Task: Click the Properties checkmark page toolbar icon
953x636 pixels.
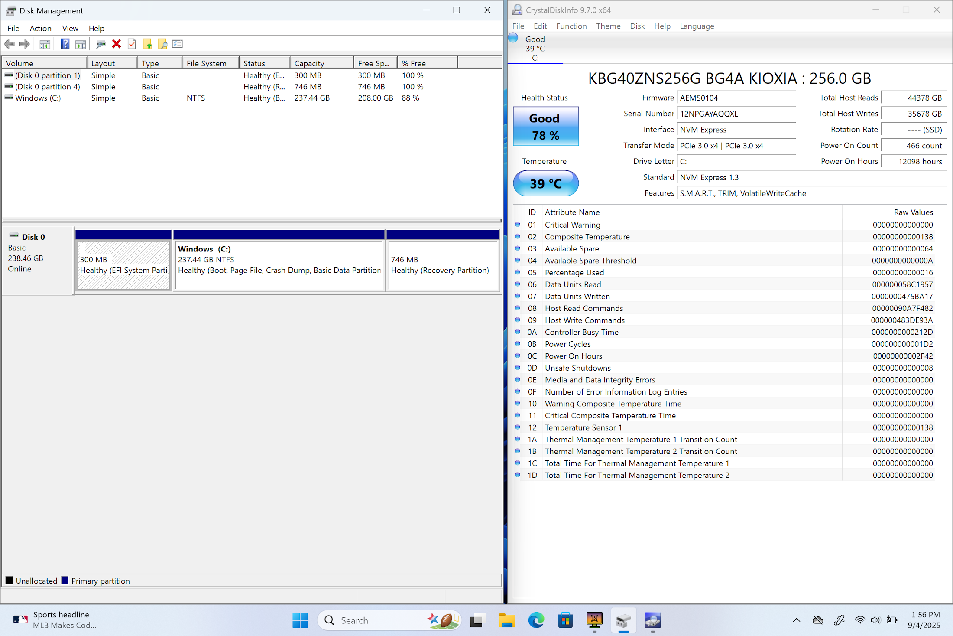Action: tap(132, 44)
